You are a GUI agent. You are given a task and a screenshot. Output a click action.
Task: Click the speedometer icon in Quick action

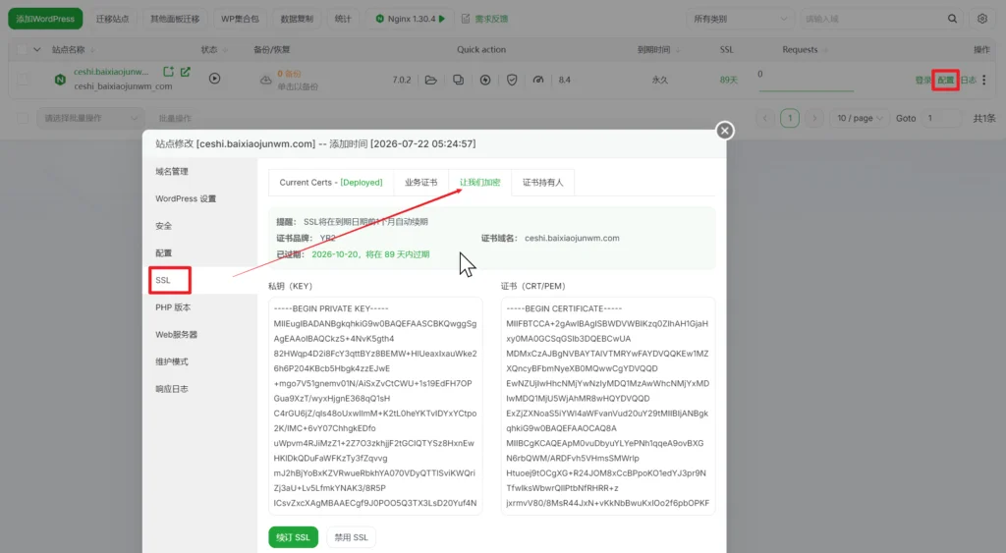[x=538, y=80]
